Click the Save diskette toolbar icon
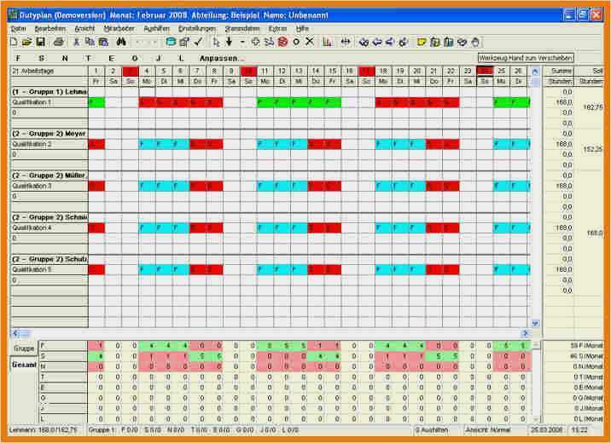 40,42
